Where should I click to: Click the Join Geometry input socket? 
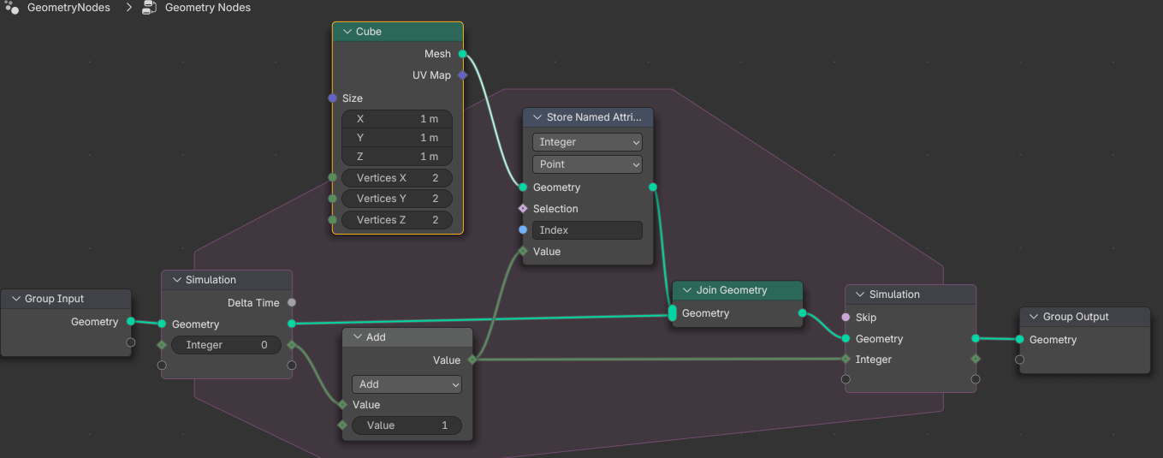pos(672,313)
